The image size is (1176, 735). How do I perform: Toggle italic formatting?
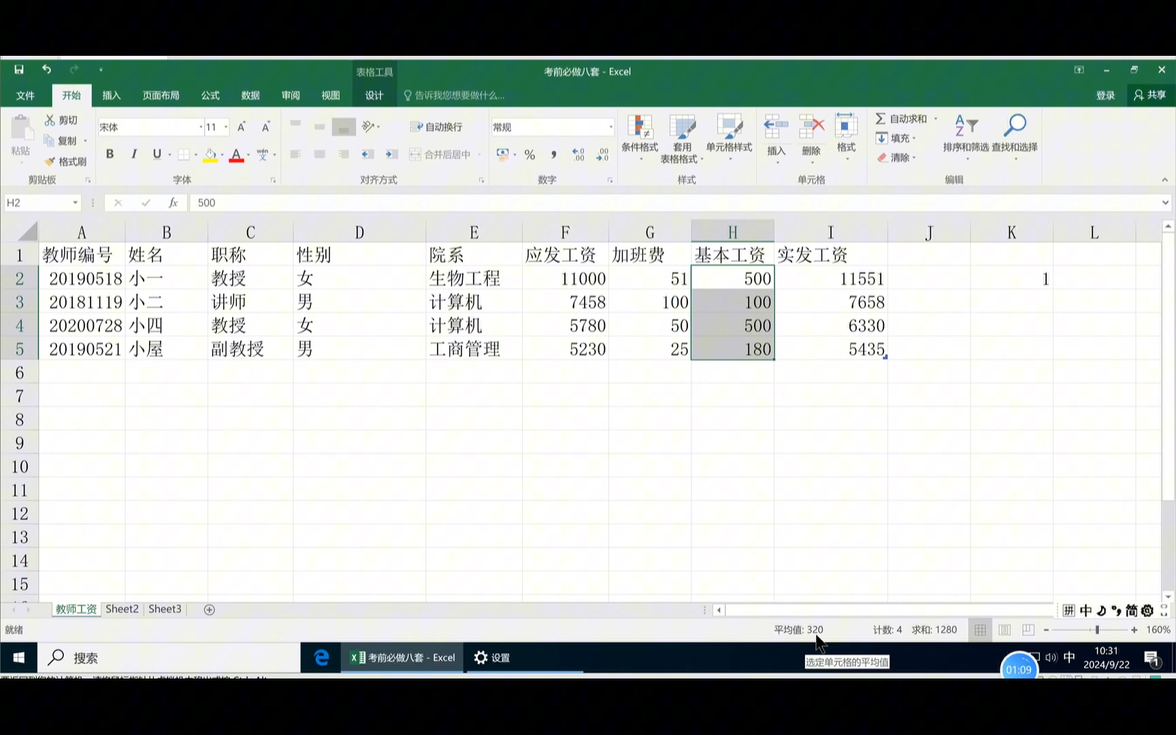pyautogui.click(x=134, y=154)
